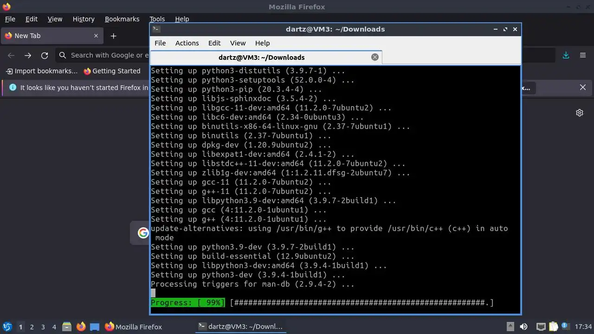Click the line 'Setting up dpkg-dev (1.20.9ubuntu2)'
The width and height of the screenshot is (594, 334).
coord(241,145)
